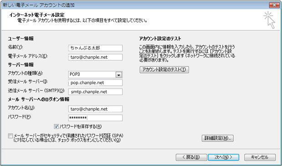This screenshot has width=282, height=166.
Task: Click the 名前(Y) field label
Action: (15, 47)
